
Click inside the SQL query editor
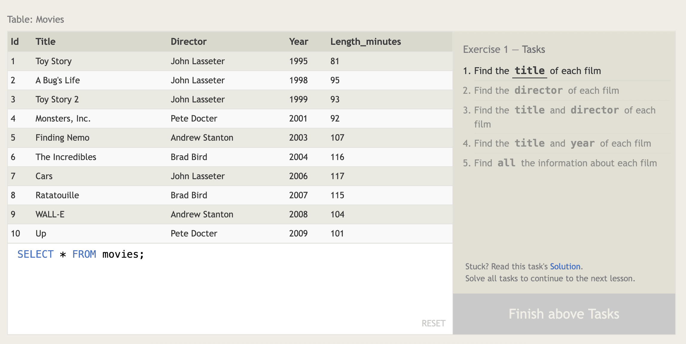click(x=230, y=287)
